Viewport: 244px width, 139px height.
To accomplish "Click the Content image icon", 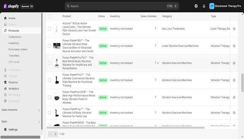I will click(x=5, y=76).
